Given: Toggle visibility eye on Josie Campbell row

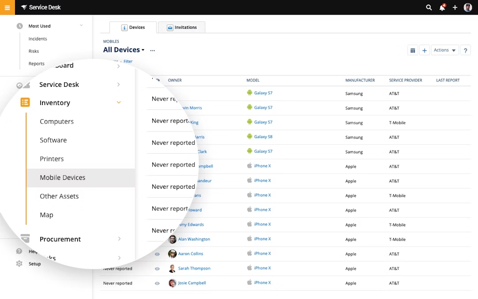Looking at the screenshot, I should tap(157, 283).
